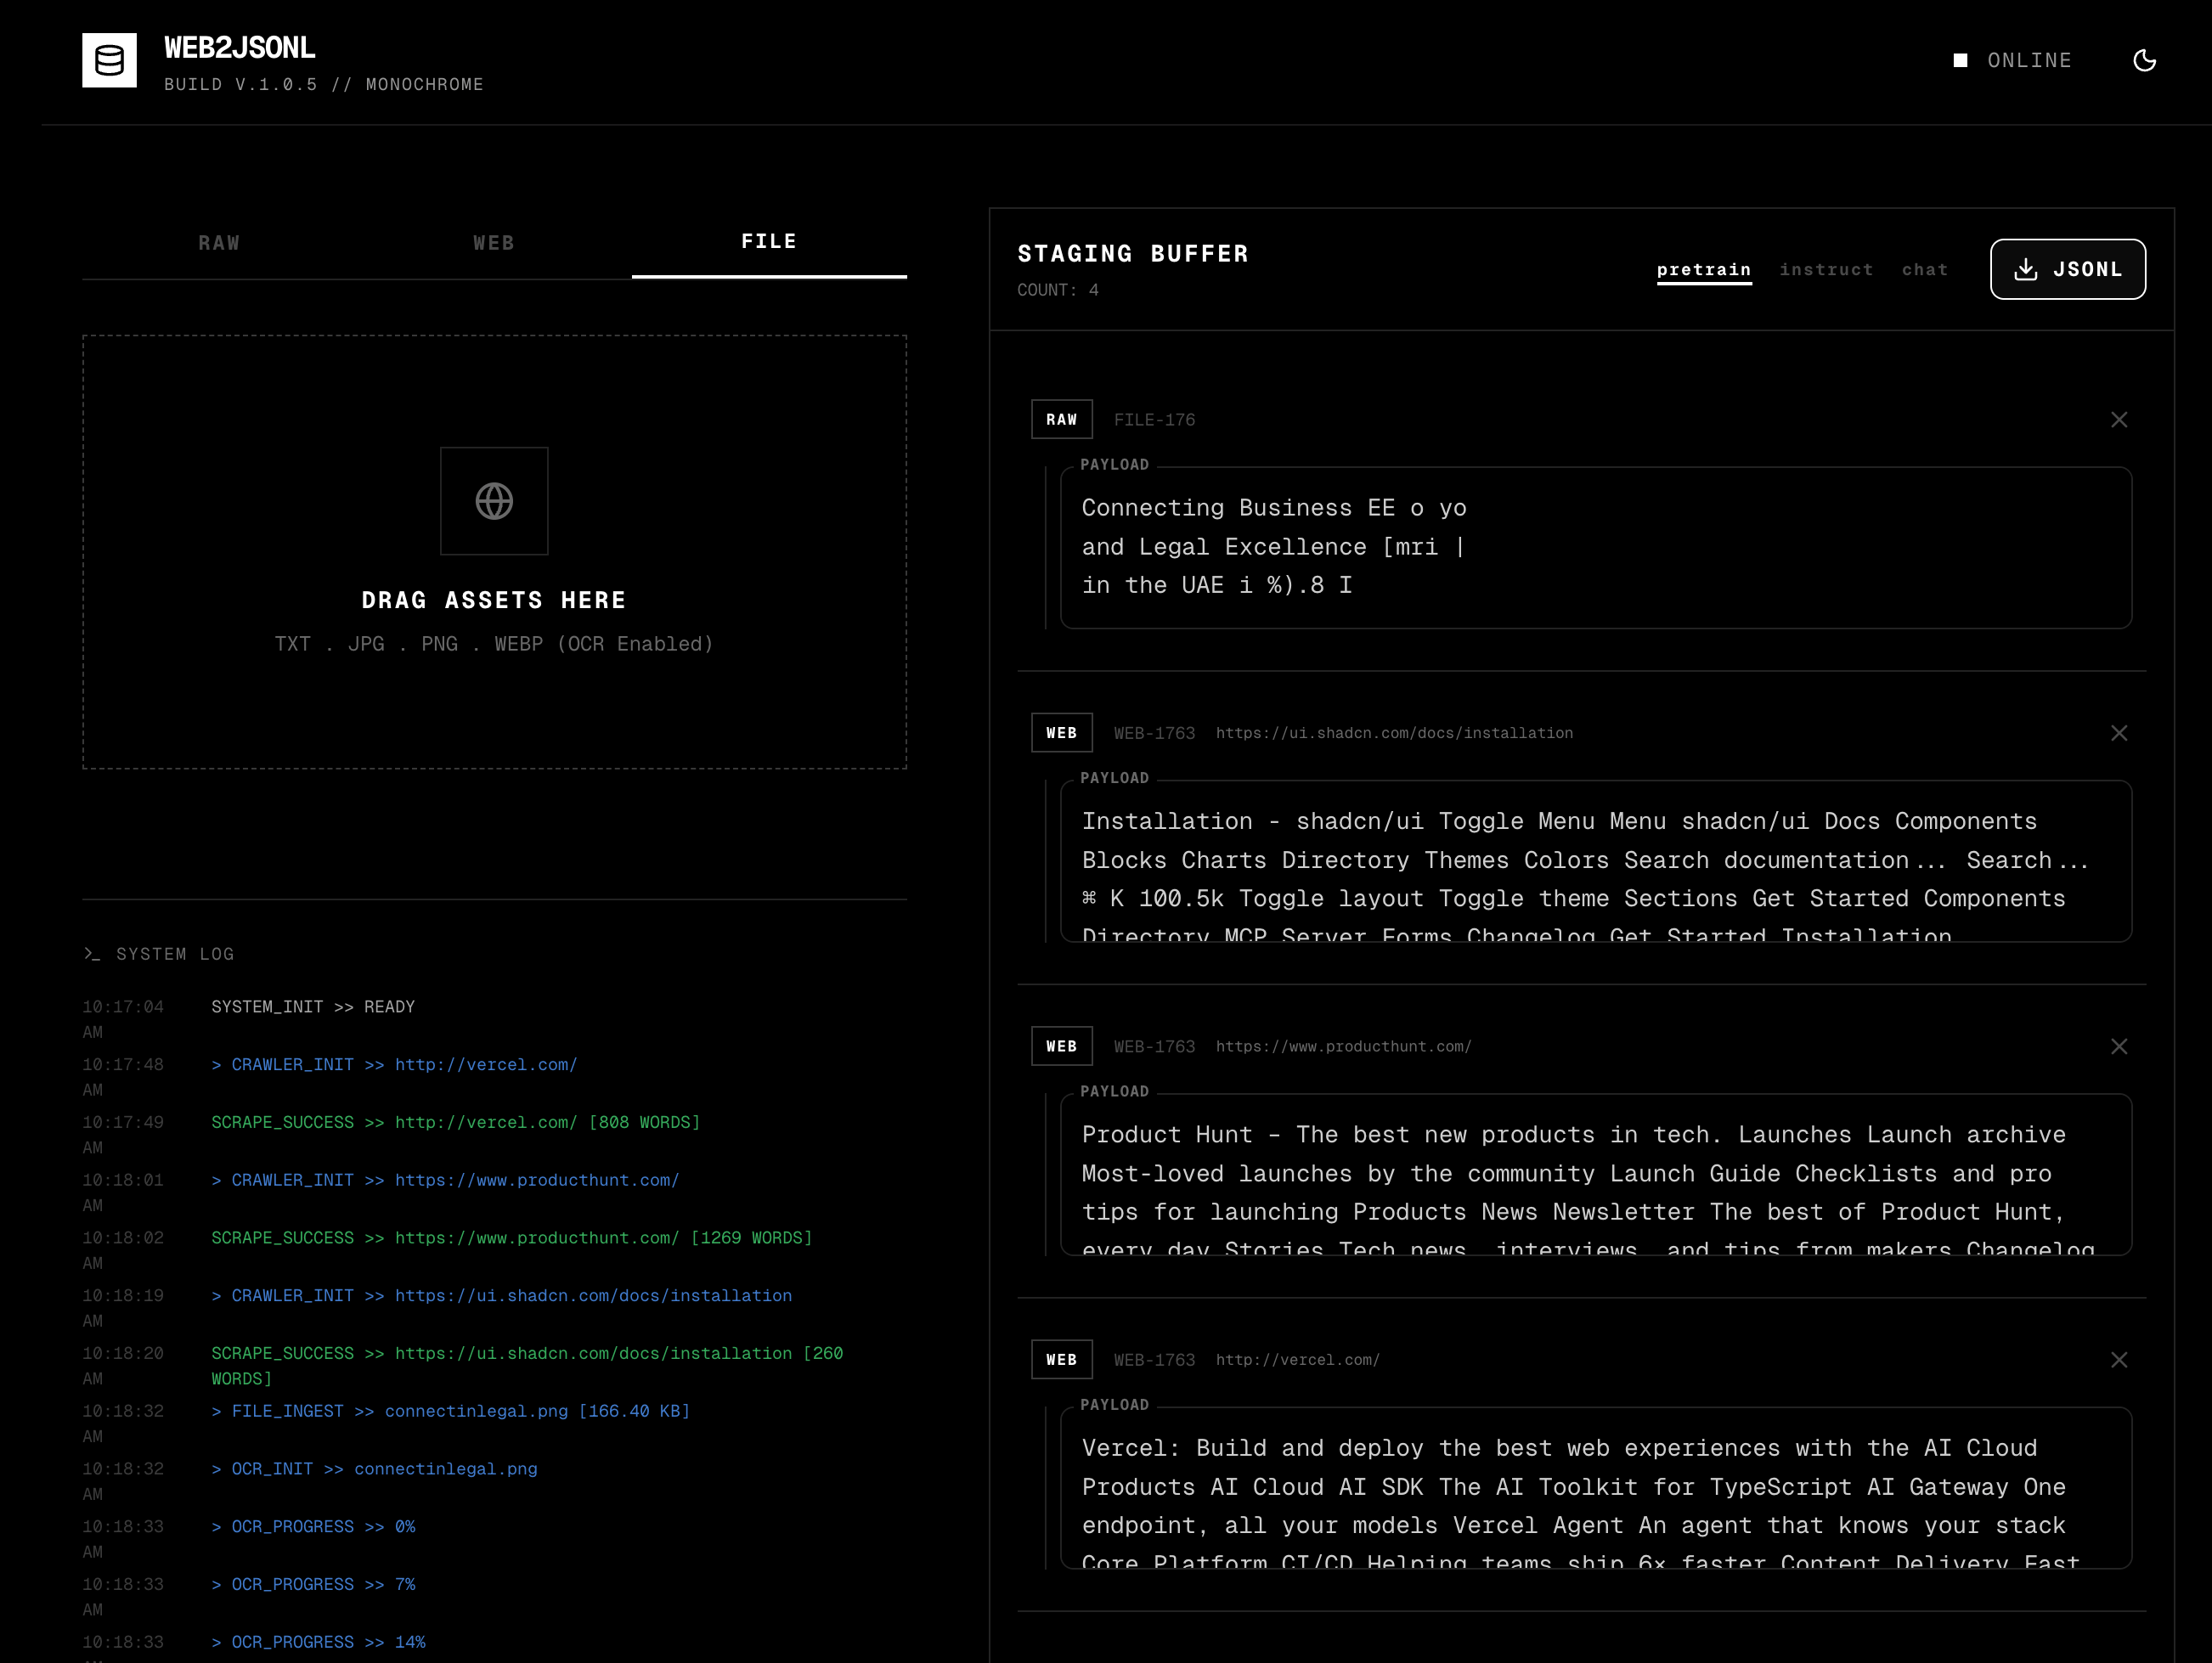
Task: Click the RAW badge on the FILE-176 entry
Action: [1062, 419]
